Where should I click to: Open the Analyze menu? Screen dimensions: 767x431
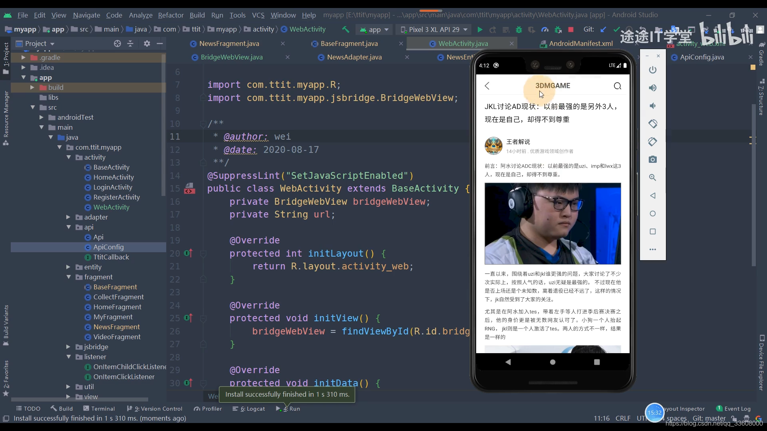(141, 15)
